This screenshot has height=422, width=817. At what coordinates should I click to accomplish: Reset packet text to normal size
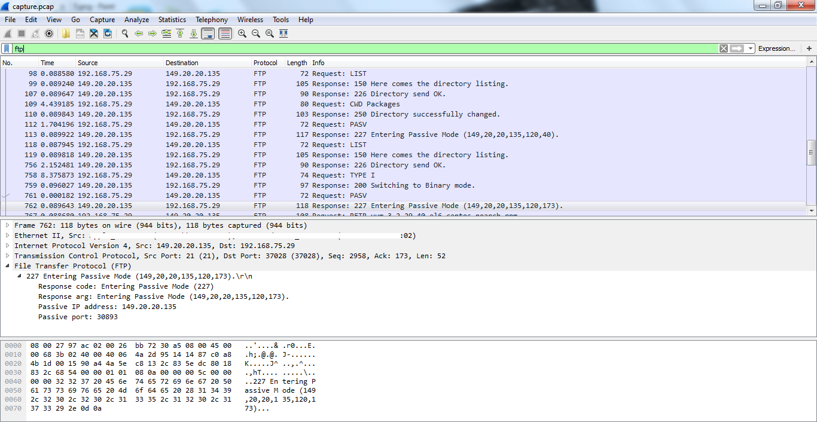[x=270, y=34]
